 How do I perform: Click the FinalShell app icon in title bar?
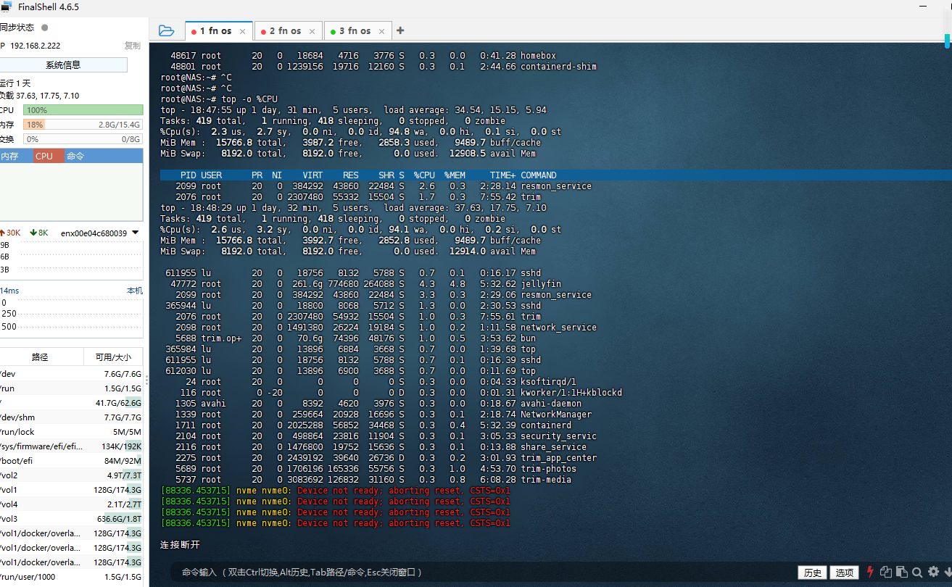[x=7, y=7]
